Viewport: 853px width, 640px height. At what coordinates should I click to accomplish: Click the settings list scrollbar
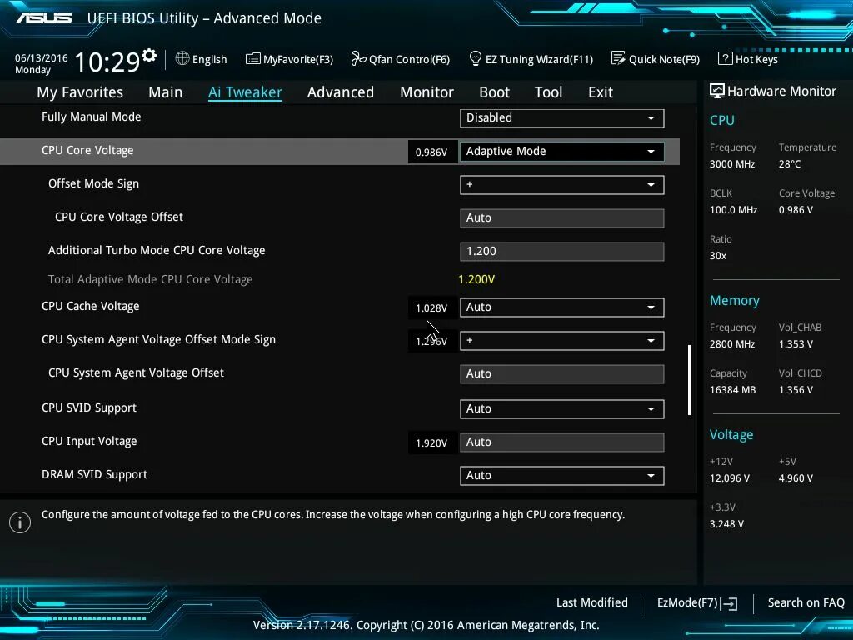point(689,379)
